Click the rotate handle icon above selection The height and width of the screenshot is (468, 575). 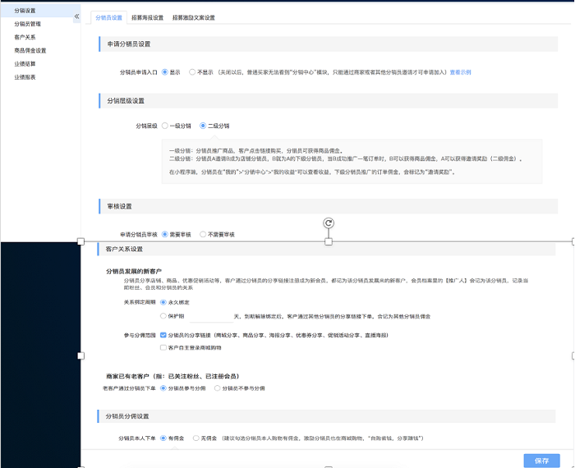point(329,223)
